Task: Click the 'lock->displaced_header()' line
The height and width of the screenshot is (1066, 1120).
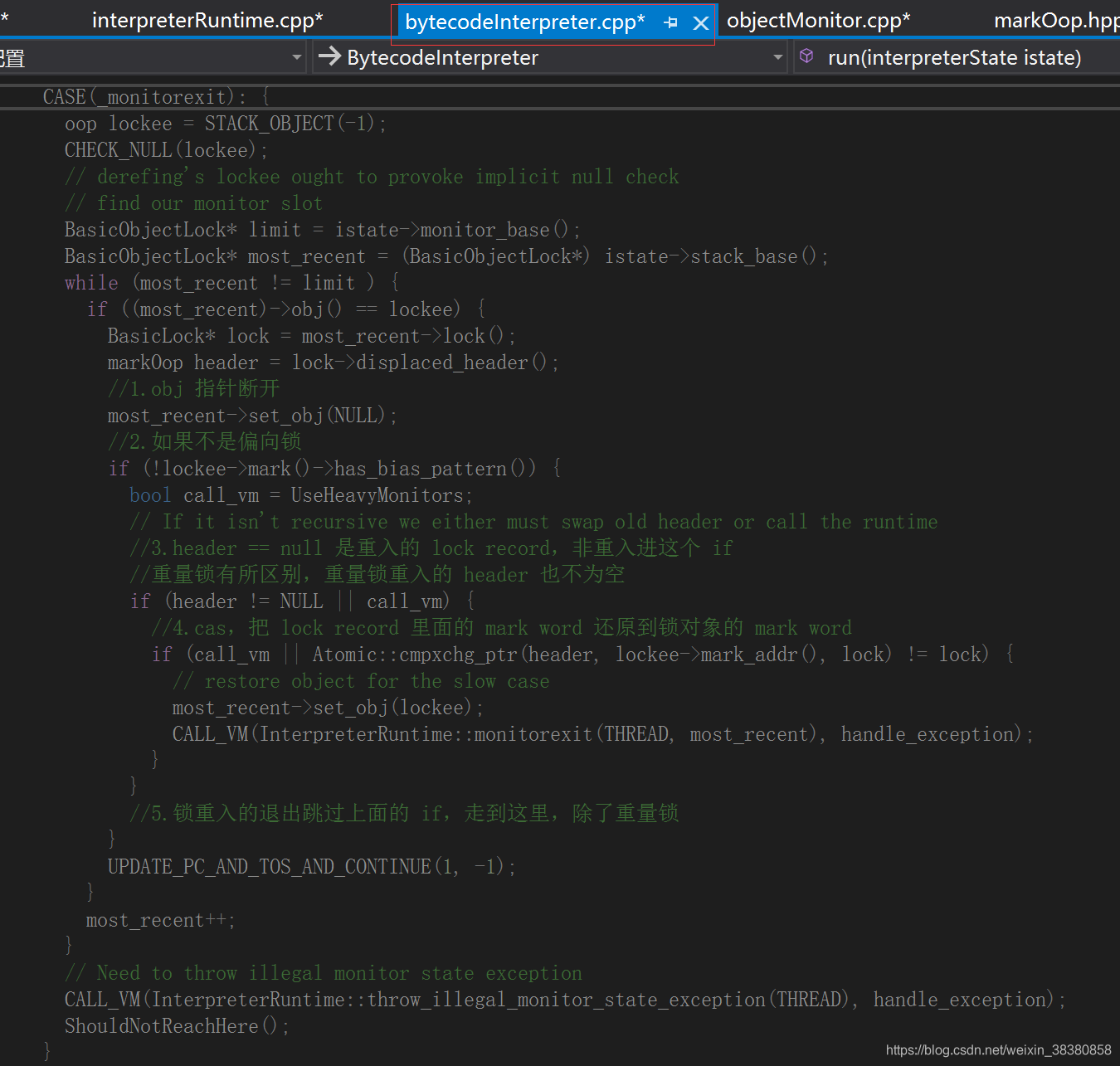Action: point(334,363)
